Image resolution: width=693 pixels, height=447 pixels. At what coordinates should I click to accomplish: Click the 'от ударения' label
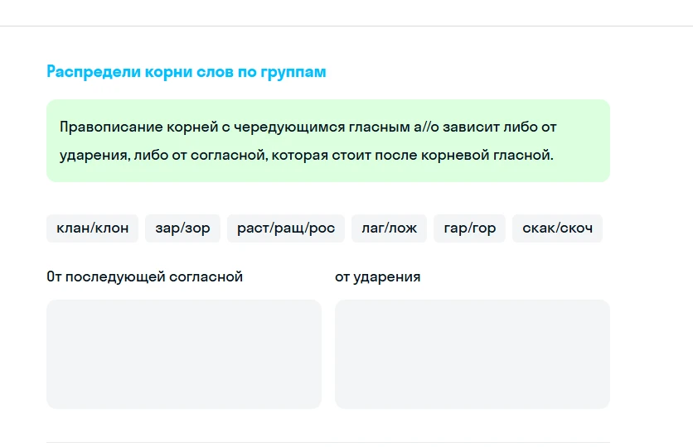coord(377,276)
